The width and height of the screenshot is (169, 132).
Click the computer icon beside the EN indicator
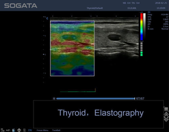pos(24,130)
